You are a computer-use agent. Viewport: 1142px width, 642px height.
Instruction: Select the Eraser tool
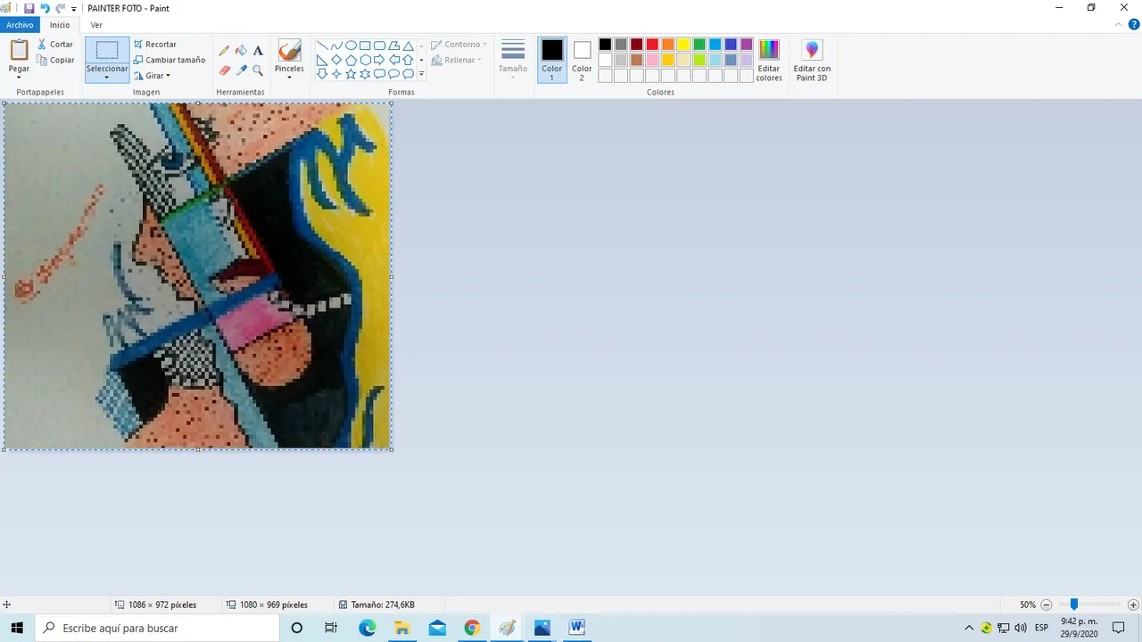coord(224,70)
